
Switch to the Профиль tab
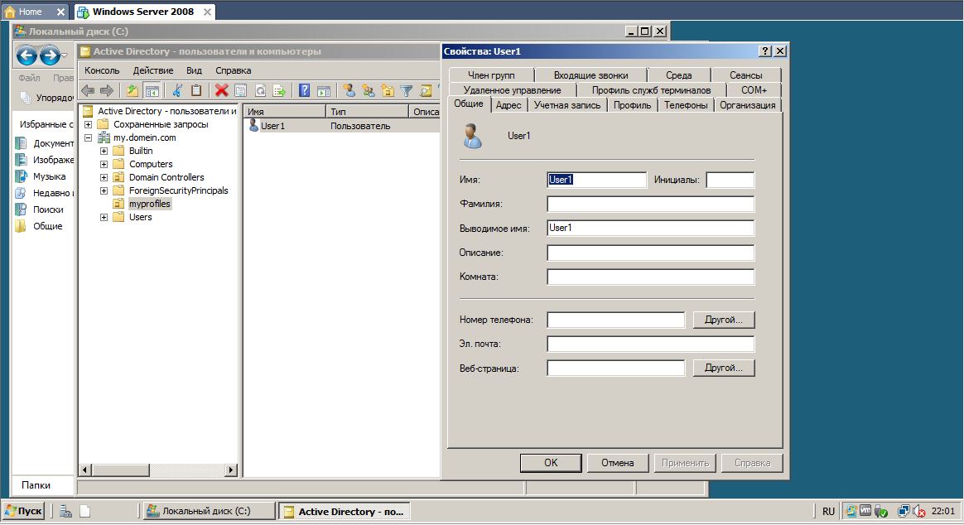pyautogui.click(x=632, y=105)
